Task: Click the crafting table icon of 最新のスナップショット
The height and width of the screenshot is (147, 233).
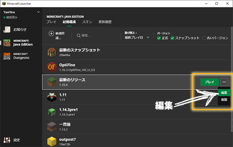Action: point(52,52)
